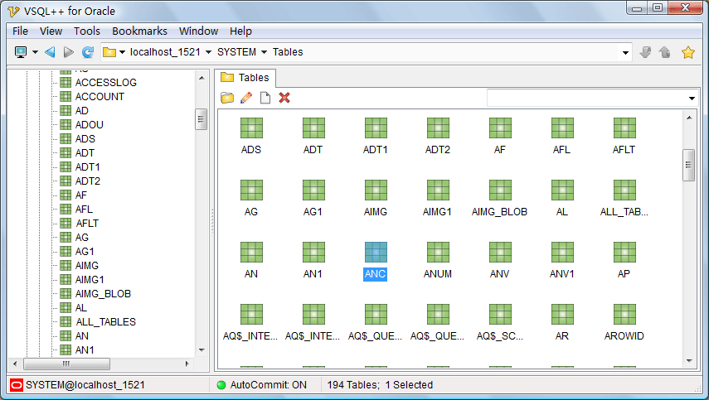Open the address bar history dropdown
709x400 pixels.
tap(625, 53)
